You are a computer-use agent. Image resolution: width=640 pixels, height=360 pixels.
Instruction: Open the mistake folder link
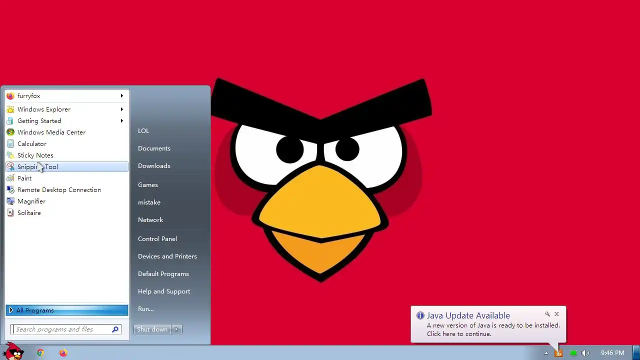[x=149, y=202]
